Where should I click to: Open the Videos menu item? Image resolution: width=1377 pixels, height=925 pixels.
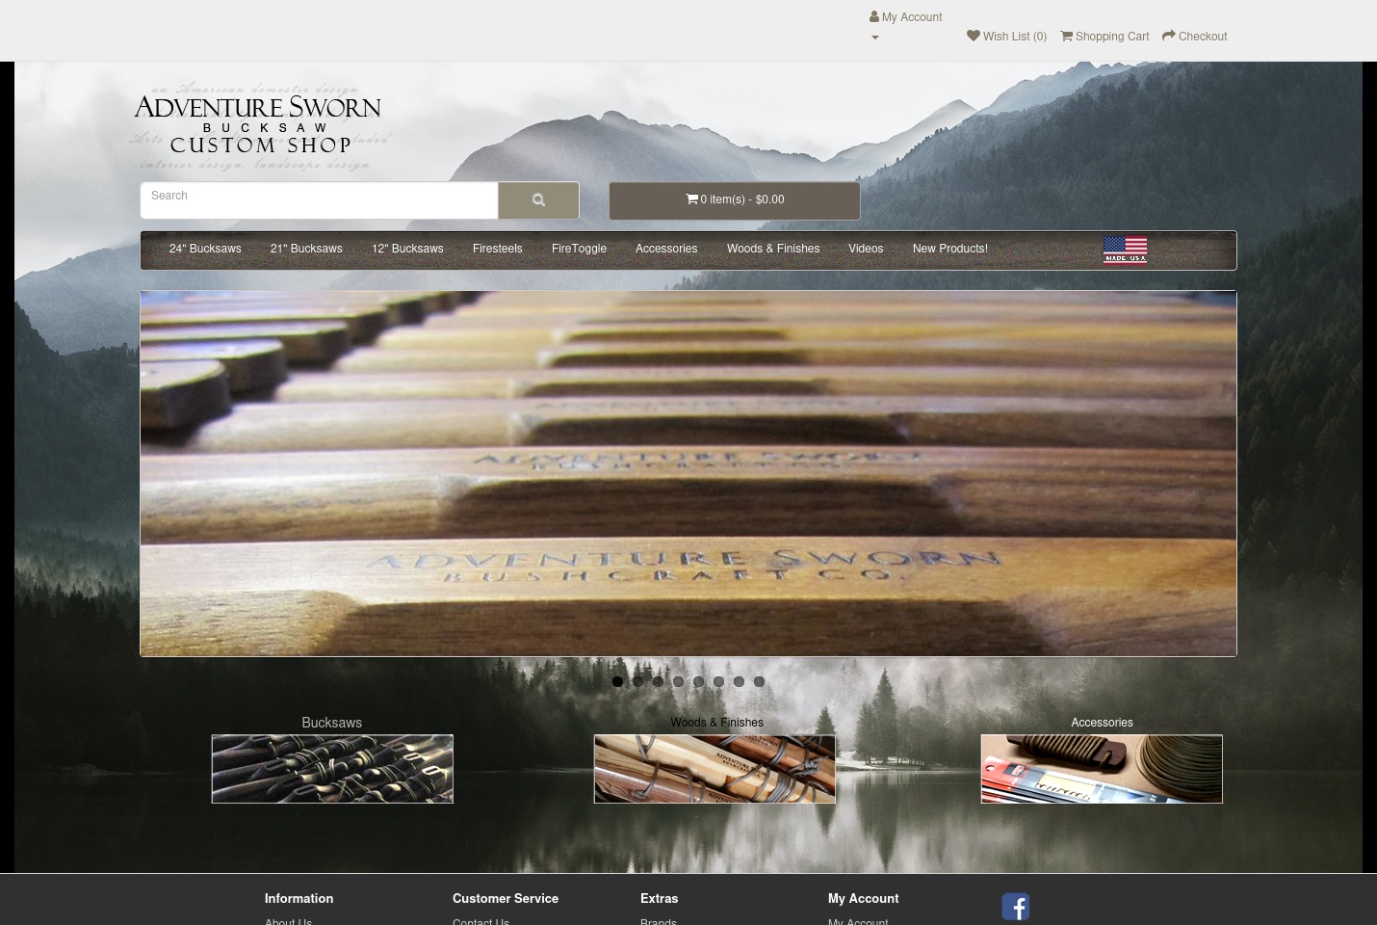pyautogui.click(x=866, y=249)
